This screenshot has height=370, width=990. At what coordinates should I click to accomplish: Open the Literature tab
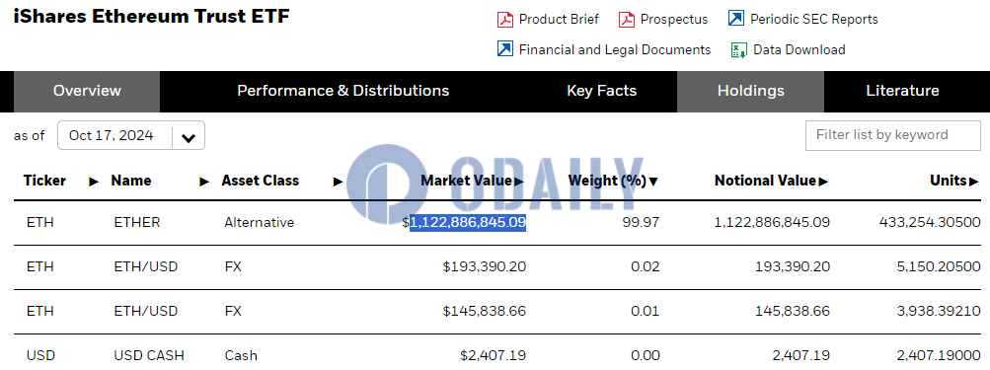point(902,91)
